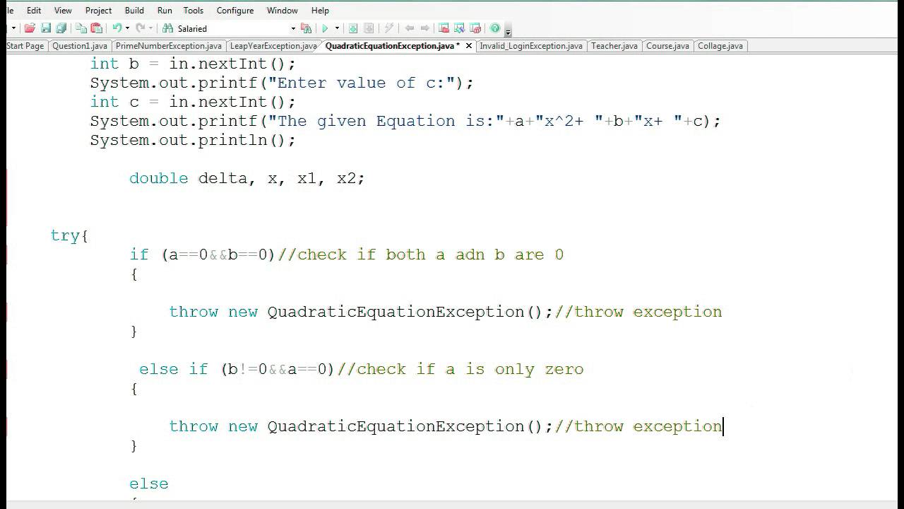Click the binoculars Find icon

pos(167,28)
